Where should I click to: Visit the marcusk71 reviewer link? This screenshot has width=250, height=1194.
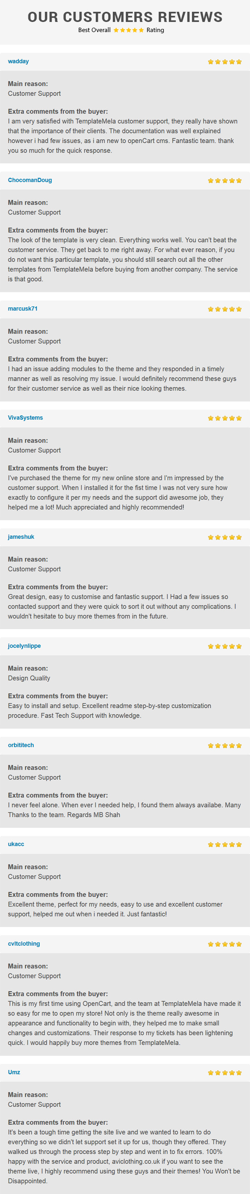click(x=23, y=308)
